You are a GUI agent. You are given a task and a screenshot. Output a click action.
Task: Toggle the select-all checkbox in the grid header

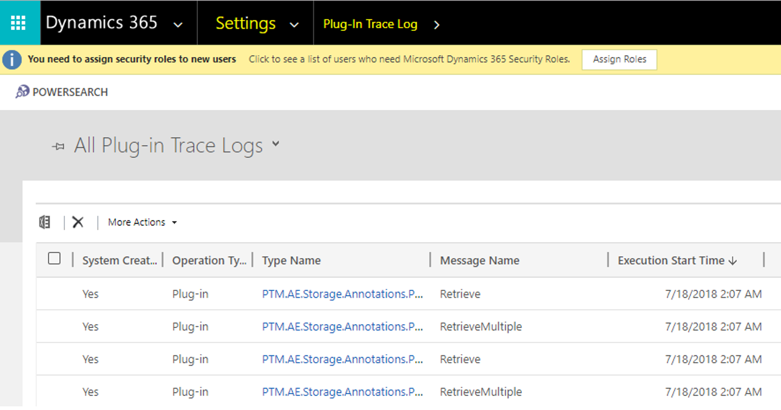point(54,258)
